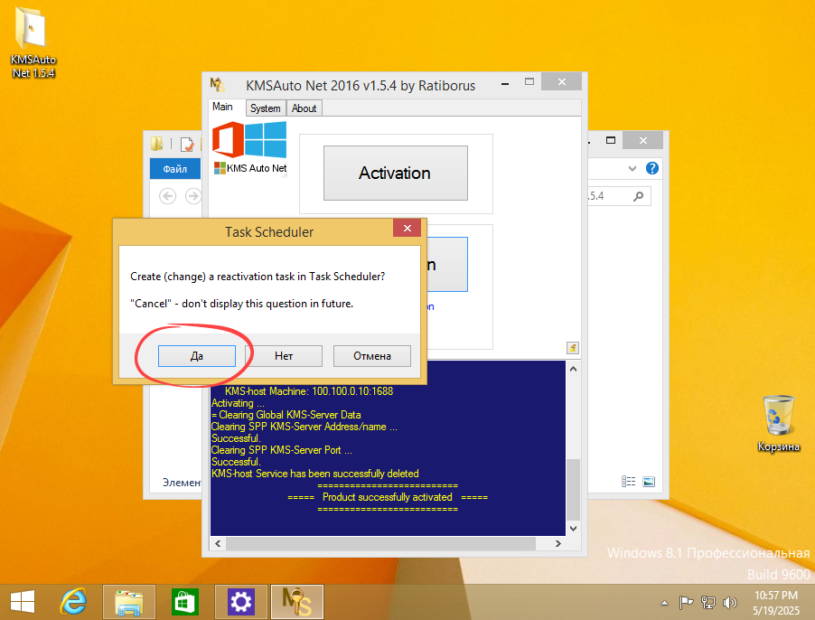Screen dimensions: 815x620
Task: Open File Explorer from the taskbar
Action: (x=128, y=601)
